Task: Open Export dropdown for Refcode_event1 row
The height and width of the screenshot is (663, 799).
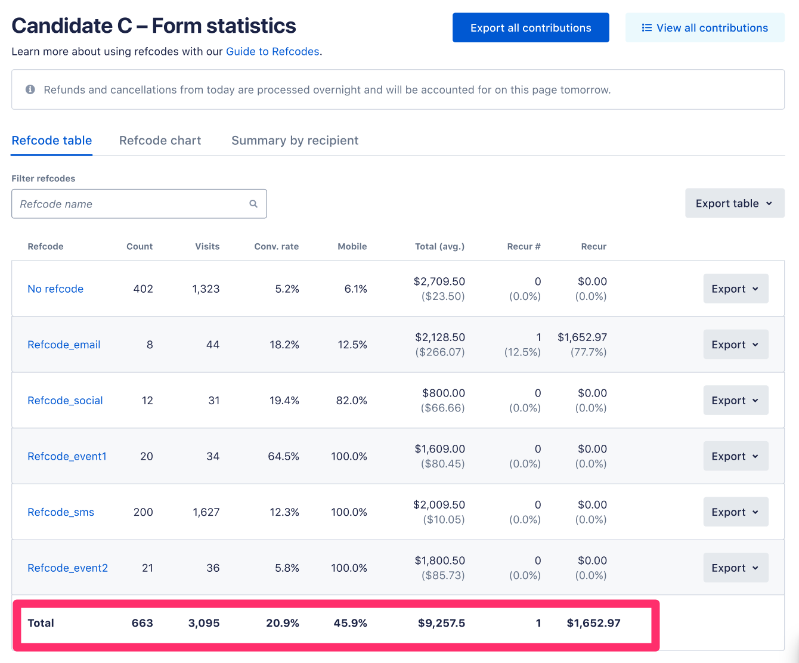Action: click(735, 456)
